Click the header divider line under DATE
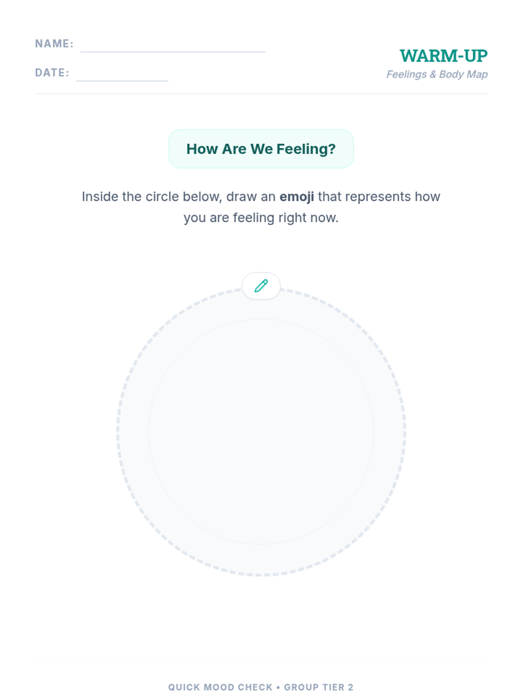522x696 pixels. (261, 94)
